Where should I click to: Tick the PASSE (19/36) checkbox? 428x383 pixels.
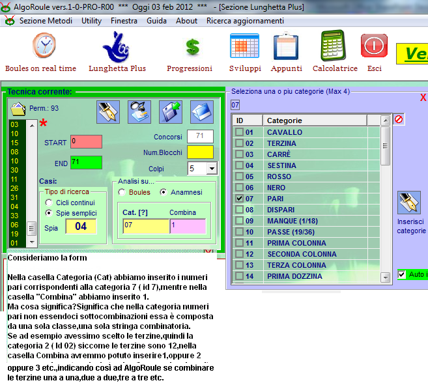(x=239, y=232)
